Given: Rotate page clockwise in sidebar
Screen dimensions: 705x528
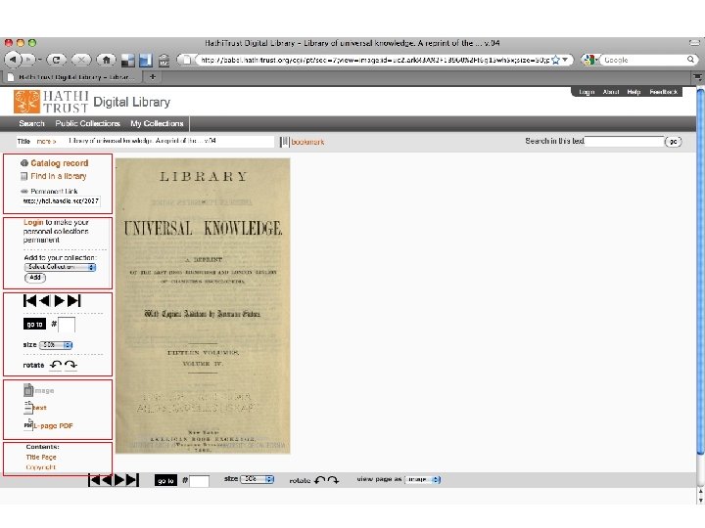Looking at the screenshot, I should [x=70, y=365].
